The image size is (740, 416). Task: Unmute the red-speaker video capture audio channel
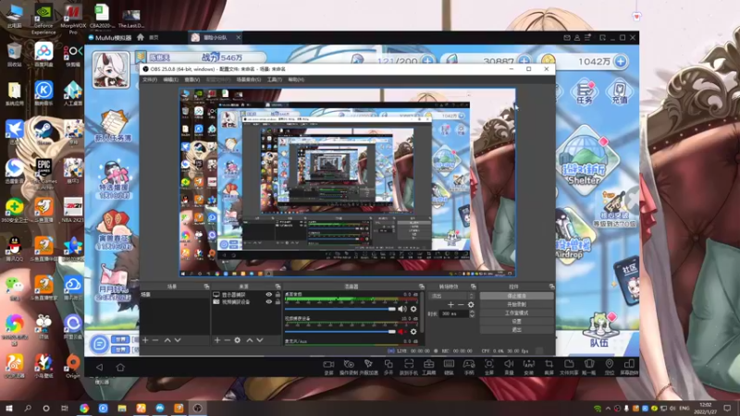click(401, 332)
